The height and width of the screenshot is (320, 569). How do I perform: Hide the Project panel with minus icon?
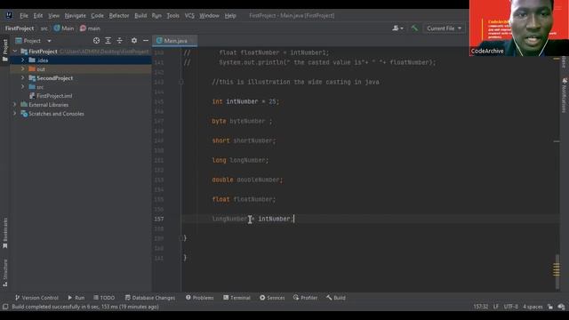[x=146, y=41]
